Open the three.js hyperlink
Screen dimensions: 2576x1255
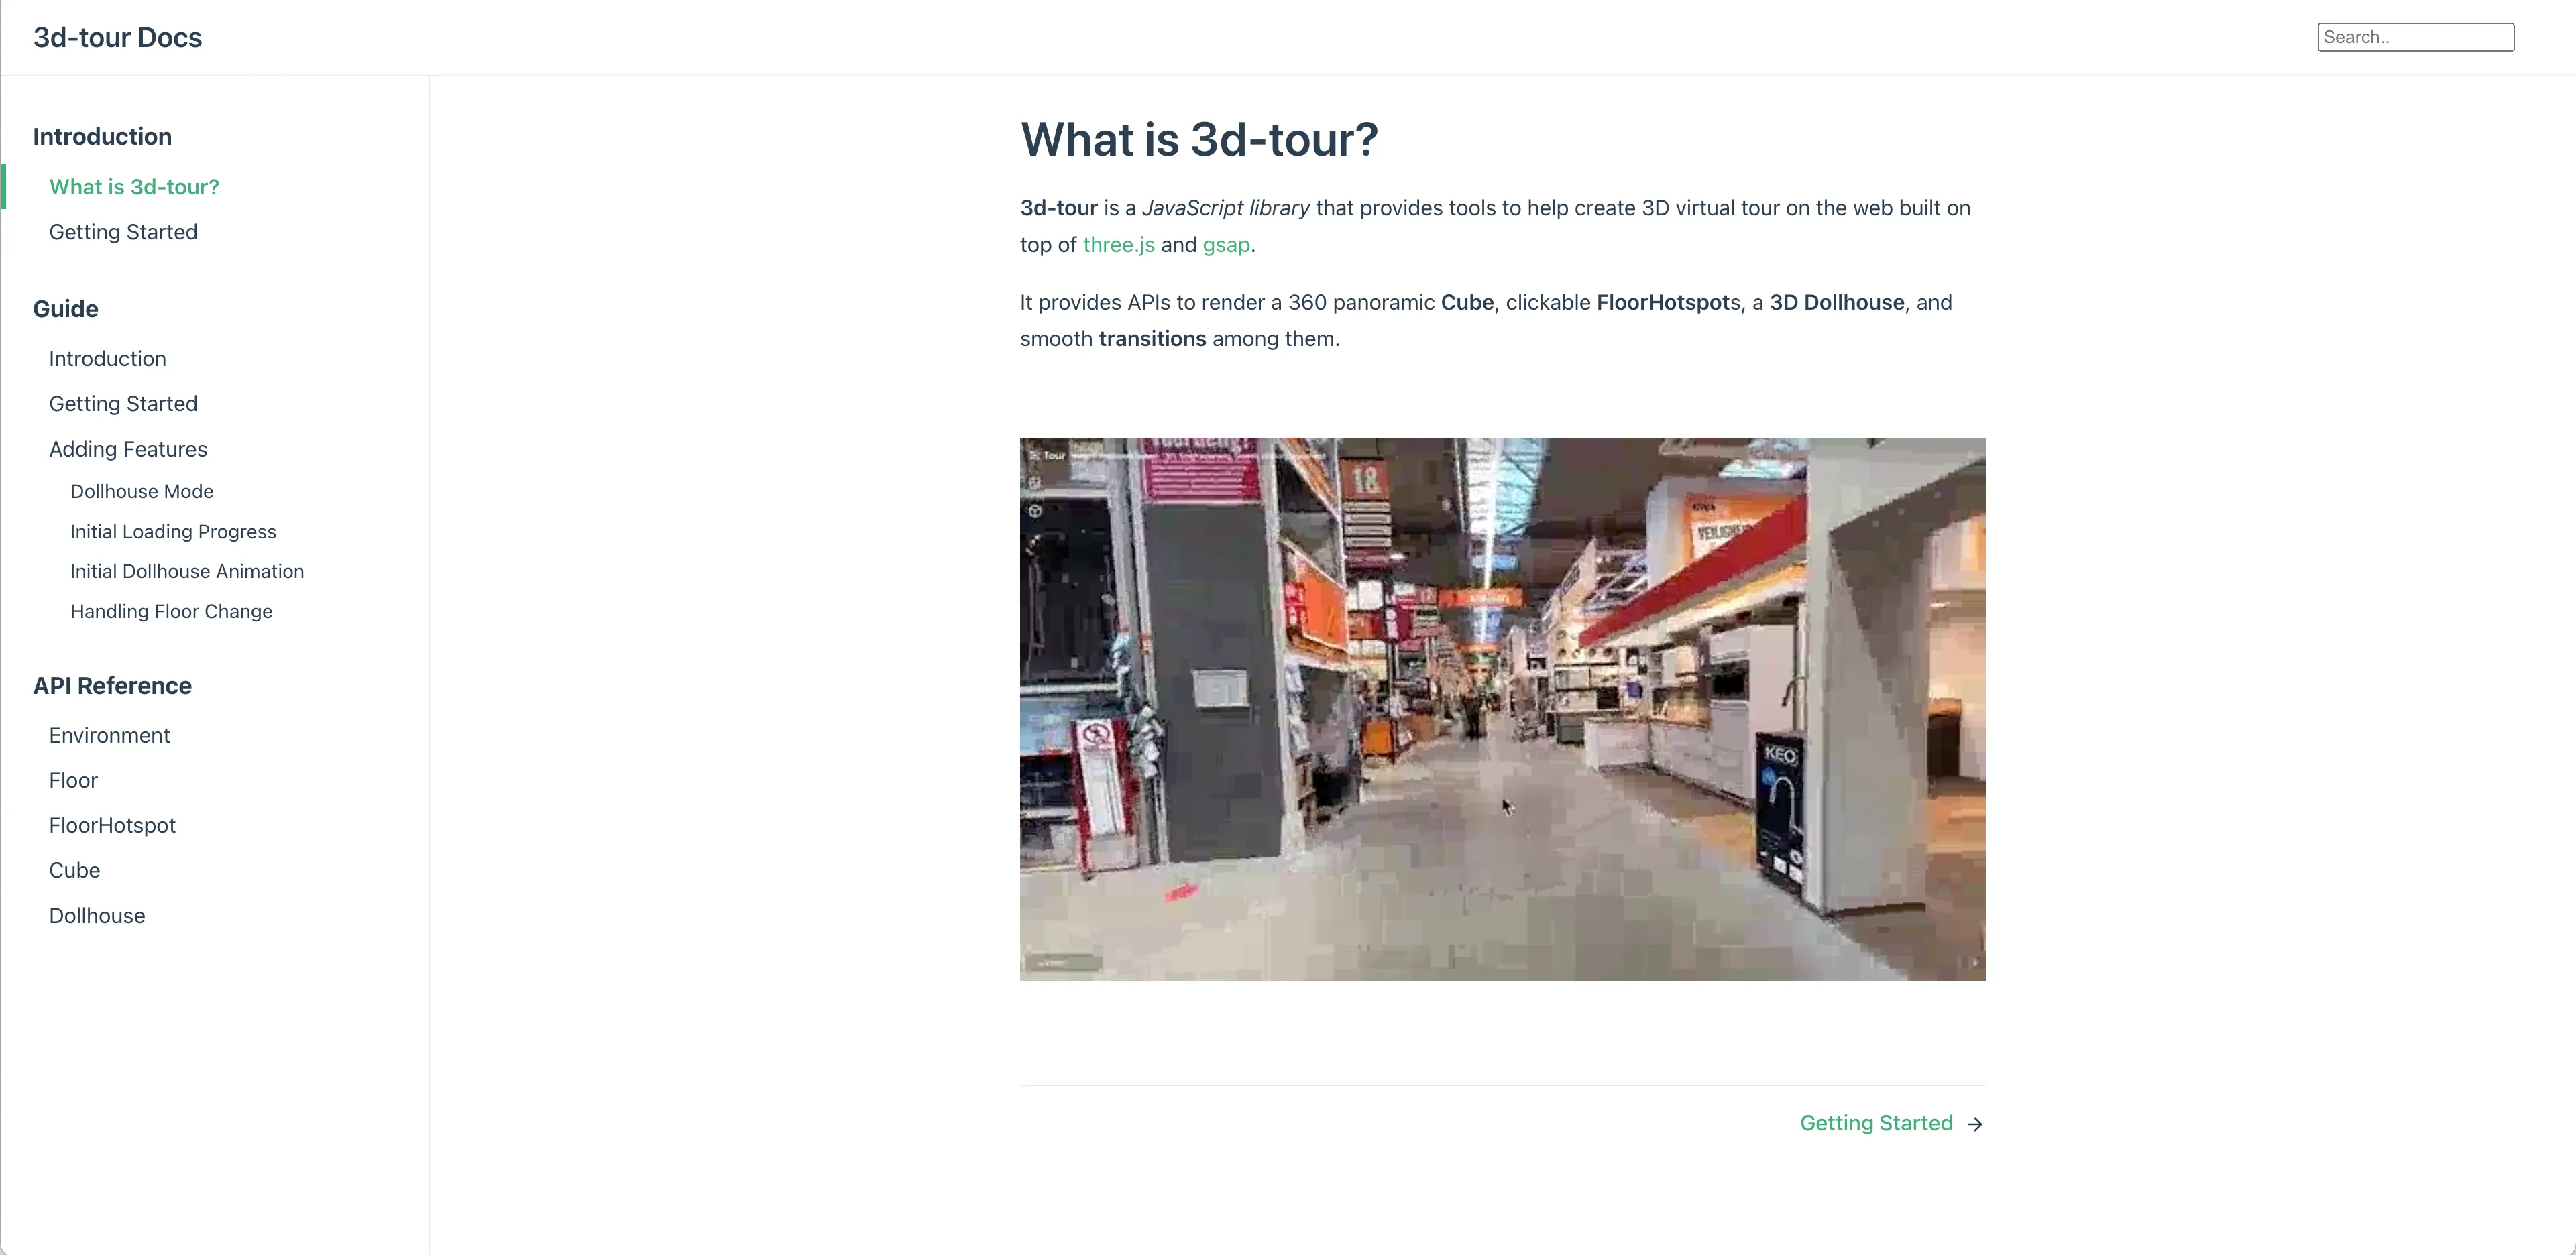(1118, 245)
